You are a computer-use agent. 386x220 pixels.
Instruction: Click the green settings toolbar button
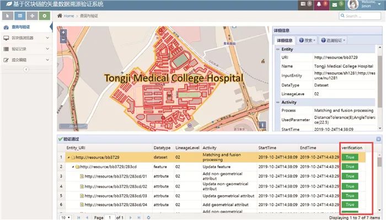[x=45, y=16]
